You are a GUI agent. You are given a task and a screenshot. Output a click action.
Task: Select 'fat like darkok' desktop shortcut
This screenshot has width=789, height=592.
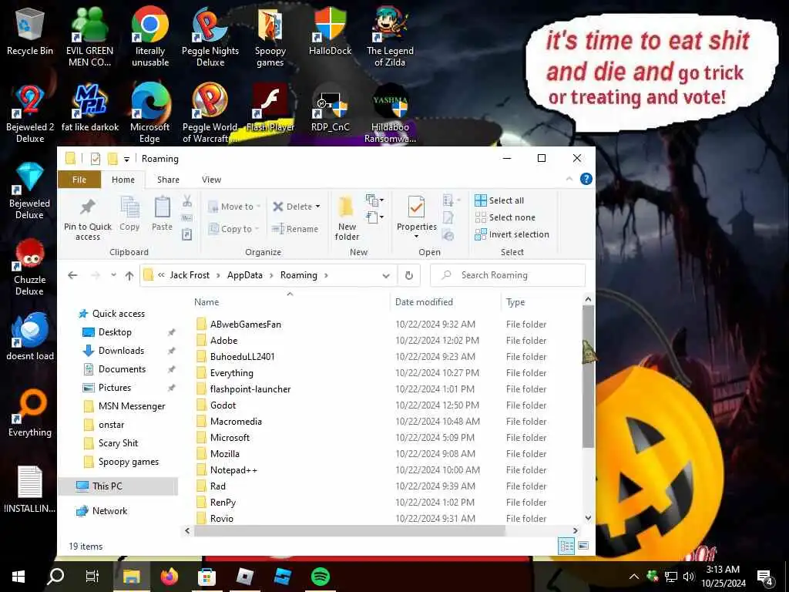90,108
